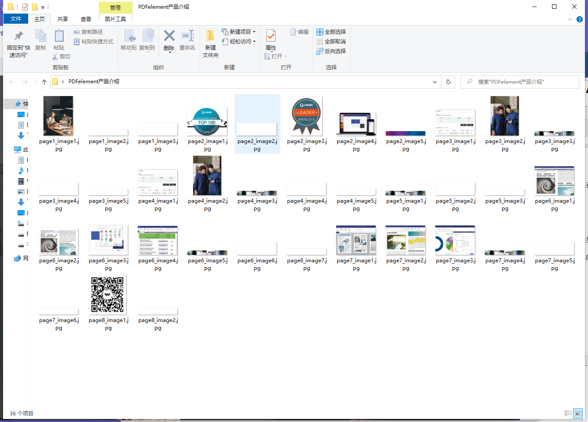Select the page8_image1.jpg QR code thumbnail
588x422 pixels.
click(x=108, y=294)
